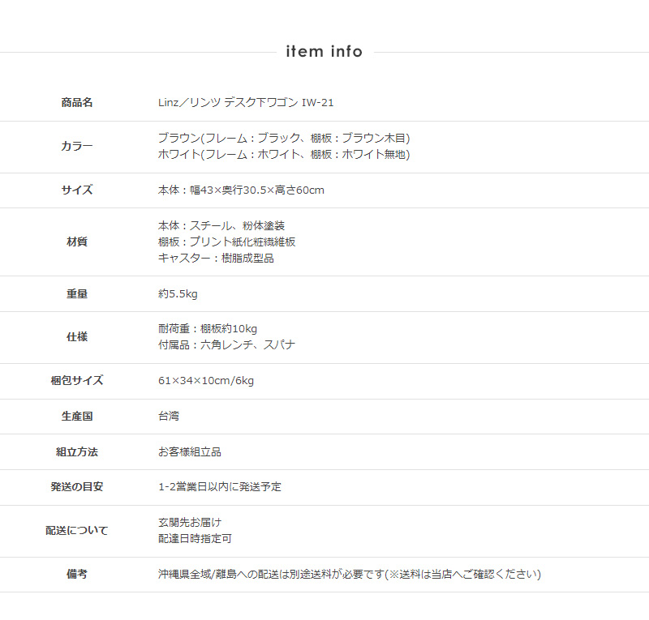The image size is (649, 620).
Task: Click the サイズ row label
Action: point(77,190)
